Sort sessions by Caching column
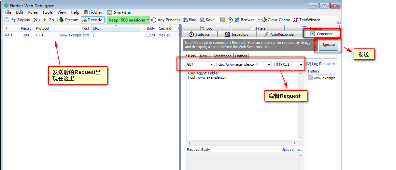Viewport: 396px width, 170px height. tap(167, 28)
